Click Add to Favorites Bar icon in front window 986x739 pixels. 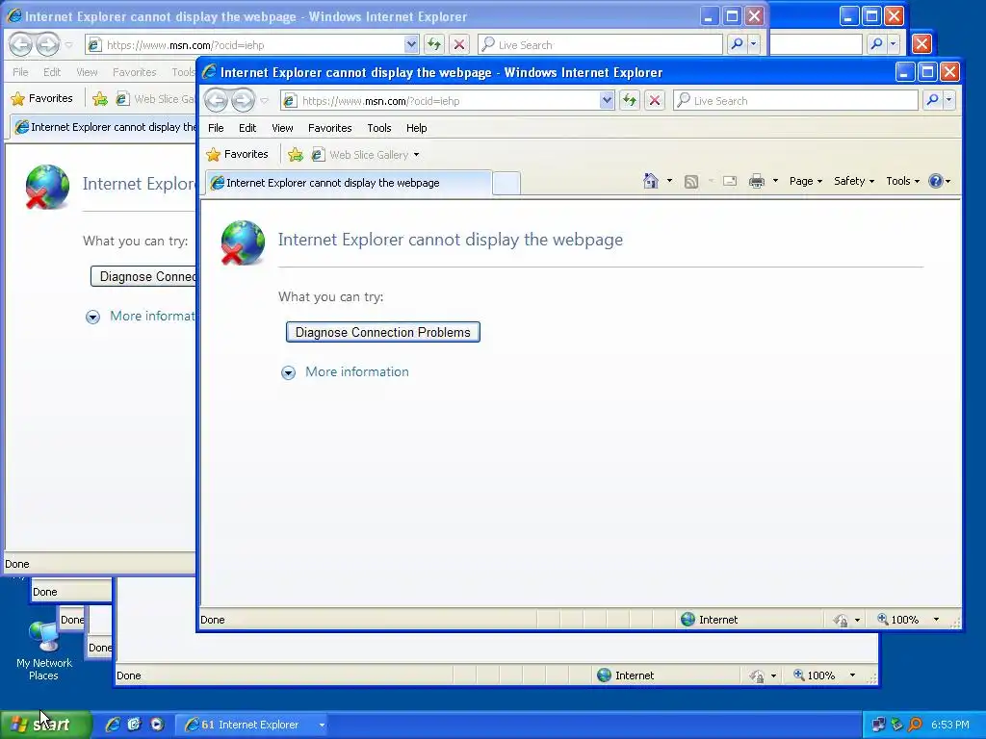[295, 155]
